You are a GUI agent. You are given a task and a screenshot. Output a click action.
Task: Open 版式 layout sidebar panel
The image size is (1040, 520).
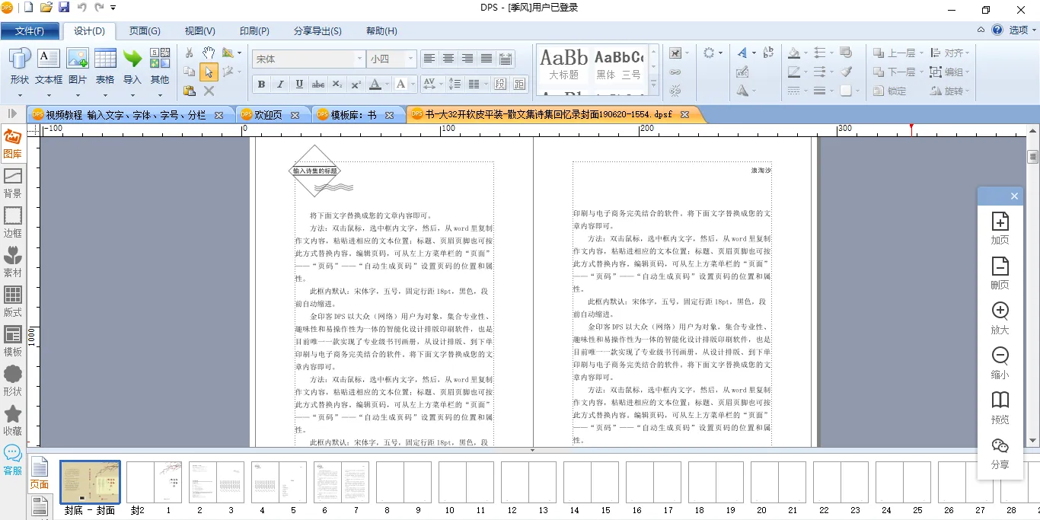tap(12, 302)
